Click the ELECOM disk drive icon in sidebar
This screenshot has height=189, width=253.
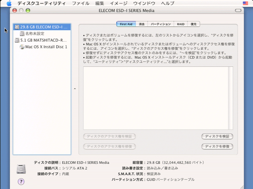coord(17,27)
